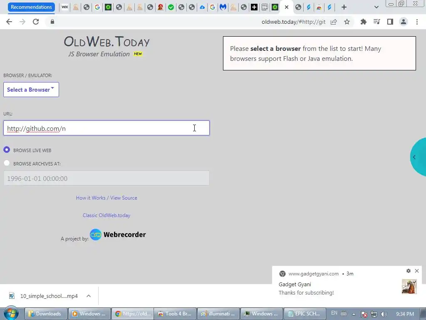
Task: Click the Gadget Gyani notification thumbnail
Action: 409,287
